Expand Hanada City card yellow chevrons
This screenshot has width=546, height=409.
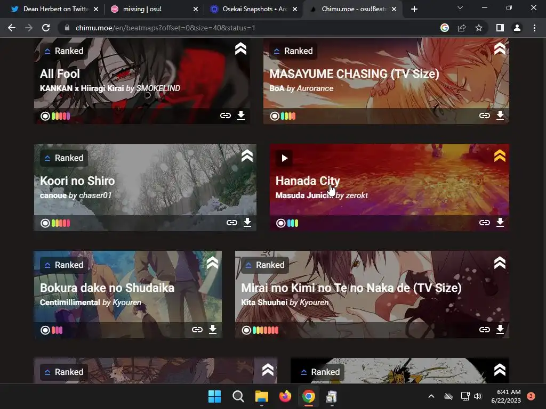(500, 156)
